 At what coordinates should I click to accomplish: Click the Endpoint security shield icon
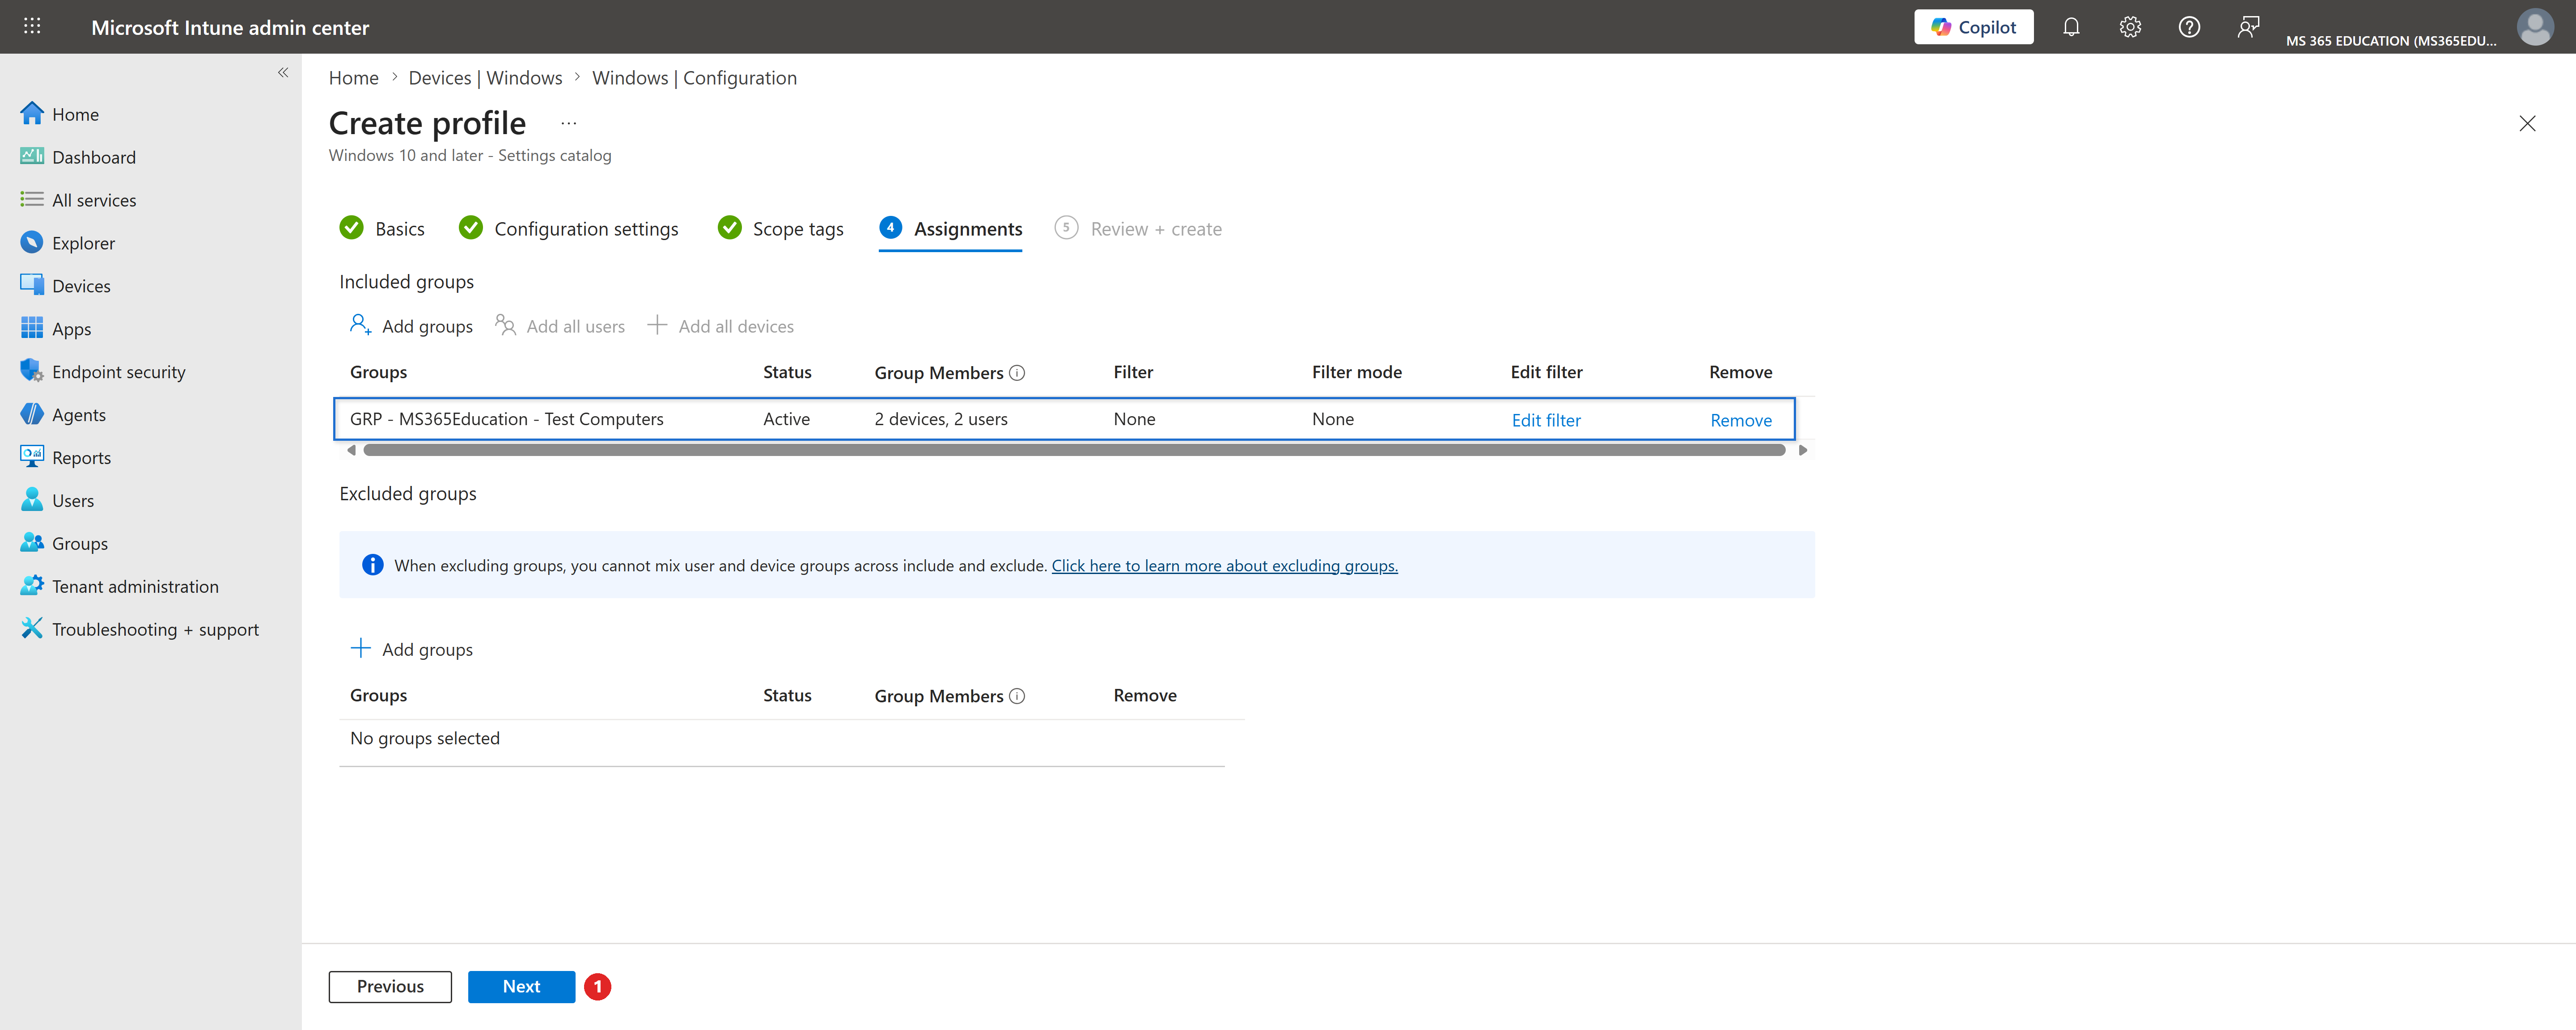click(32, 371)
